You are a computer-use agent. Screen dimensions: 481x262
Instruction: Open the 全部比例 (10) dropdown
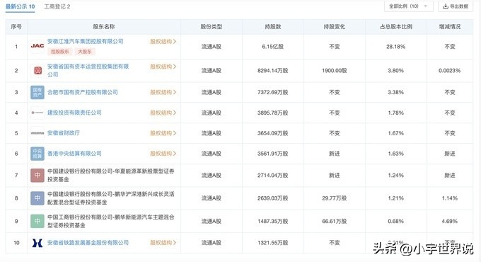coord(409,6)
